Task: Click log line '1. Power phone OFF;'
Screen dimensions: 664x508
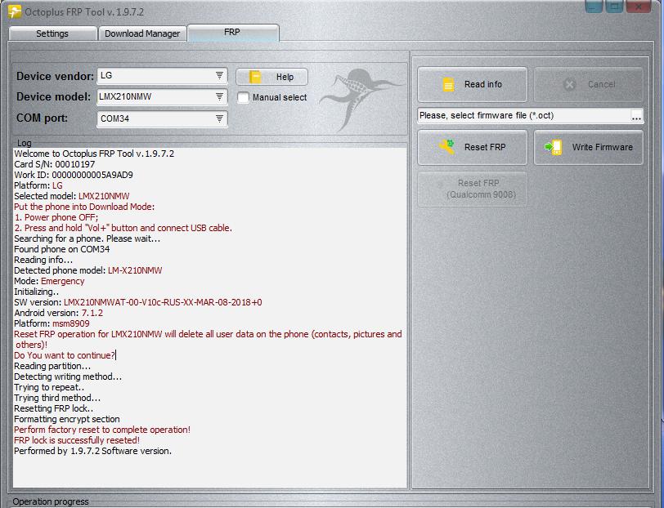Action: pyautogui.click(x=56, y=217)
